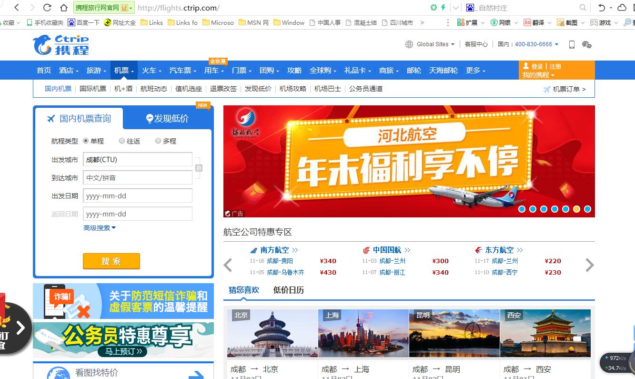Open the 上海 destination thumbnail
635x379 pixels.
point(363,333)
